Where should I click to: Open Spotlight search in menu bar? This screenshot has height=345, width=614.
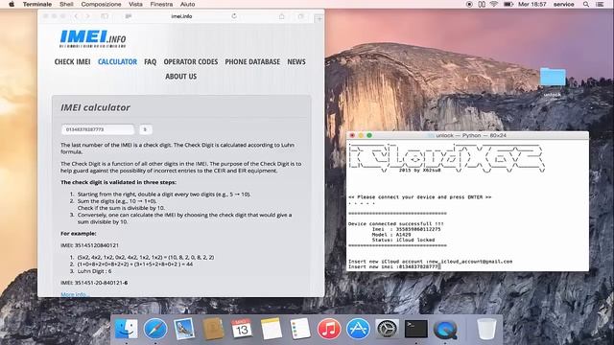coord(586,4)
